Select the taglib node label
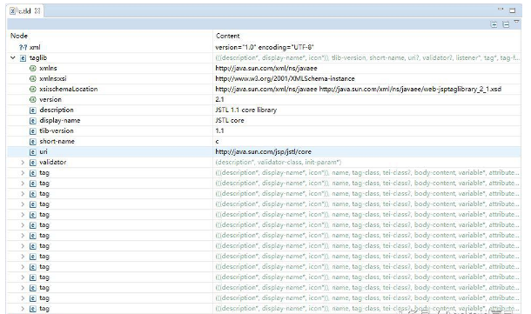The height and width of the screenshot is (314, 531). coord(38,58)
